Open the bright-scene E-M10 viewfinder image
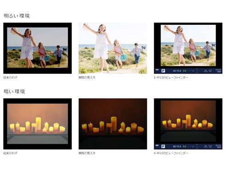The image size is (225, 169). (x=188, y=48)
